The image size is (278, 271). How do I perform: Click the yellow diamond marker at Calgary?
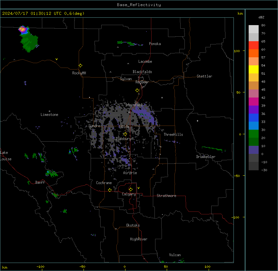pyautogui.click(x=131, y=190)
